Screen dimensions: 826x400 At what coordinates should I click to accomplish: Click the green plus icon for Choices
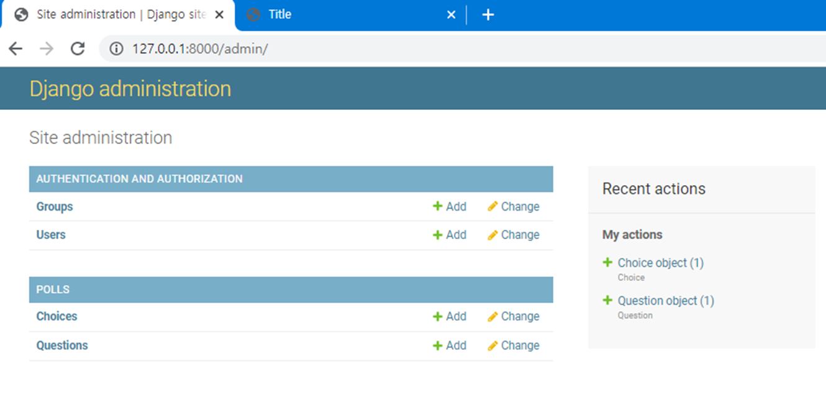pyautogui.click(x=437, y=316)
